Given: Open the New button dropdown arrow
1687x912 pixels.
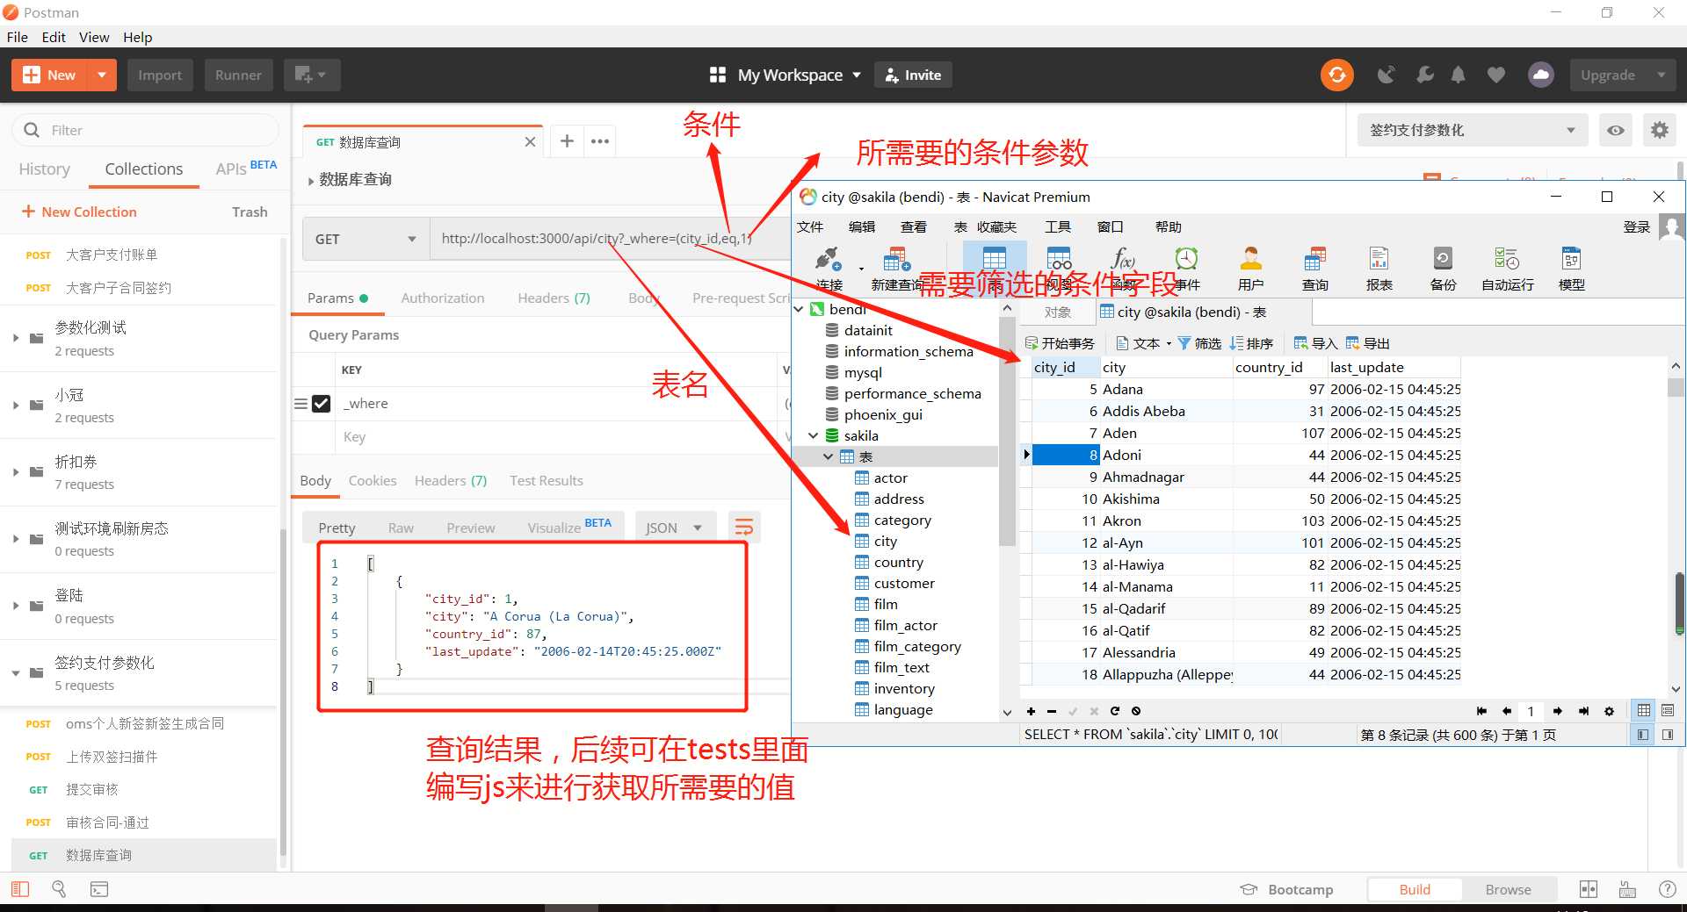Looking at the screenshot, I should [102, 75].
